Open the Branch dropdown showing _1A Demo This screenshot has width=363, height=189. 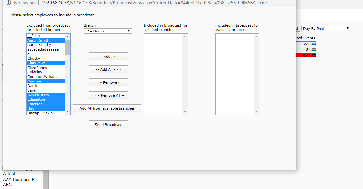coord(107,31)
